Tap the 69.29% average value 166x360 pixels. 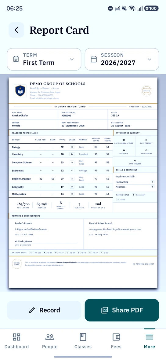click(42, 204)
